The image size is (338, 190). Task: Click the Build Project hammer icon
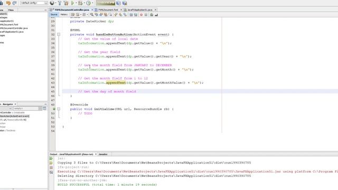click(60, 3)
